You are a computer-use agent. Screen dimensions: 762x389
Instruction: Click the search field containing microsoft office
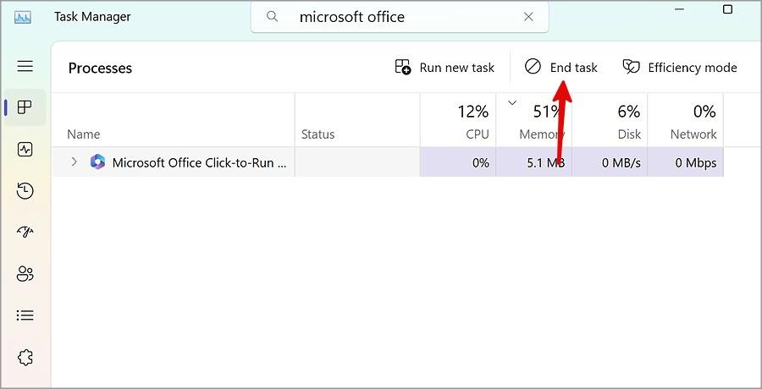[400, 17]
